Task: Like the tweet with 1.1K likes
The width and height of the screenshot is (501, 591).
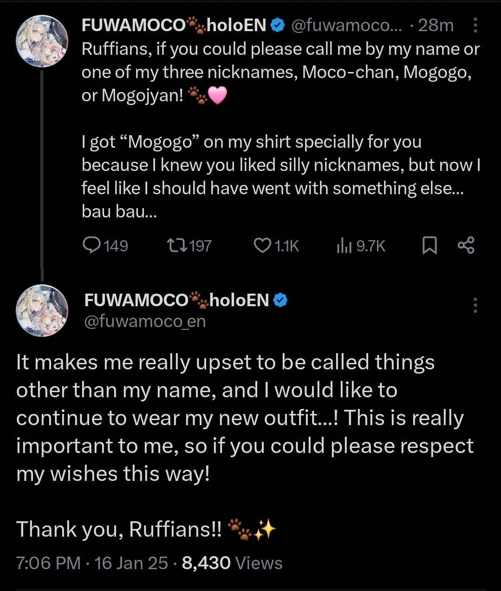Action: 262,245
